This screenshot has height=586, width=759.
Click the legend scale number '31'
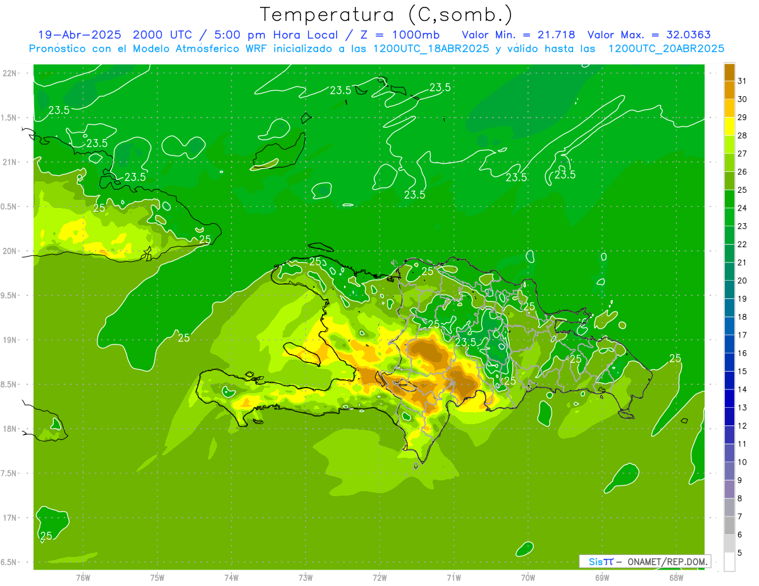(743, 81)
